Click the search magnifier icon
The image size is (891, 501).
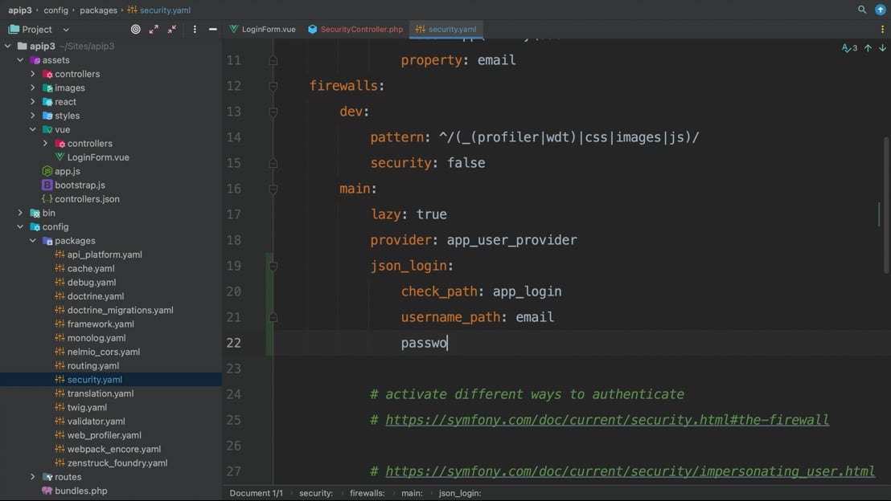point(862,10)
